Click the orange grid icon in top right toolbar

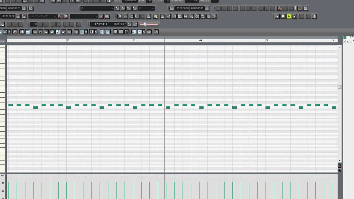[280, 8]
